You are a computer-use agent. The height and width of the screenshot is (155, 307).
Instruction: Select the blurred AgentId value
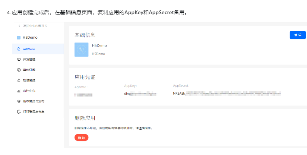click(x=83, y=95)
